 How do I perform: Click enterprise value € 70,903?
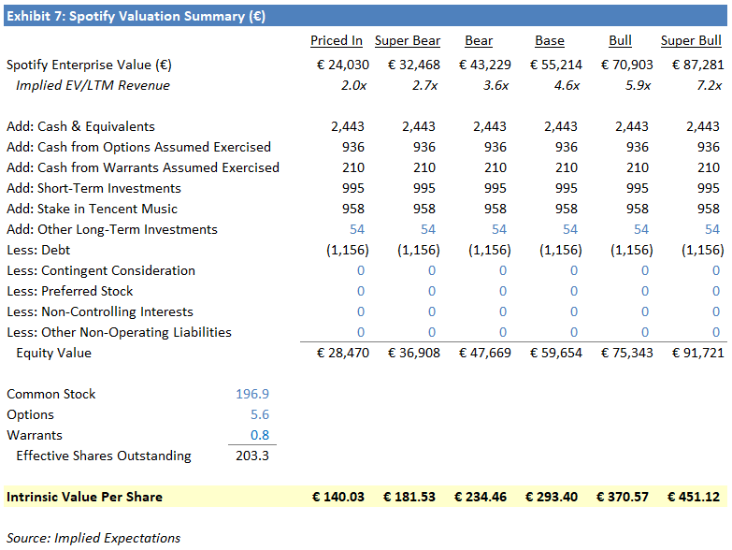click(626, 65)
